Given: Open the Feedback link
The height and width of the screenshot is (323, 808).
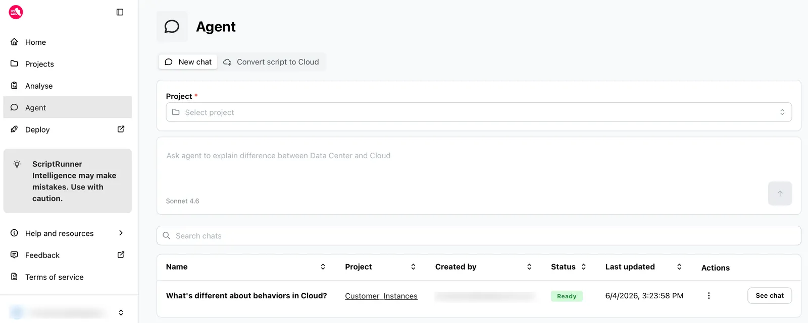Looking at the screenshot, I should (x=68, y=255).
